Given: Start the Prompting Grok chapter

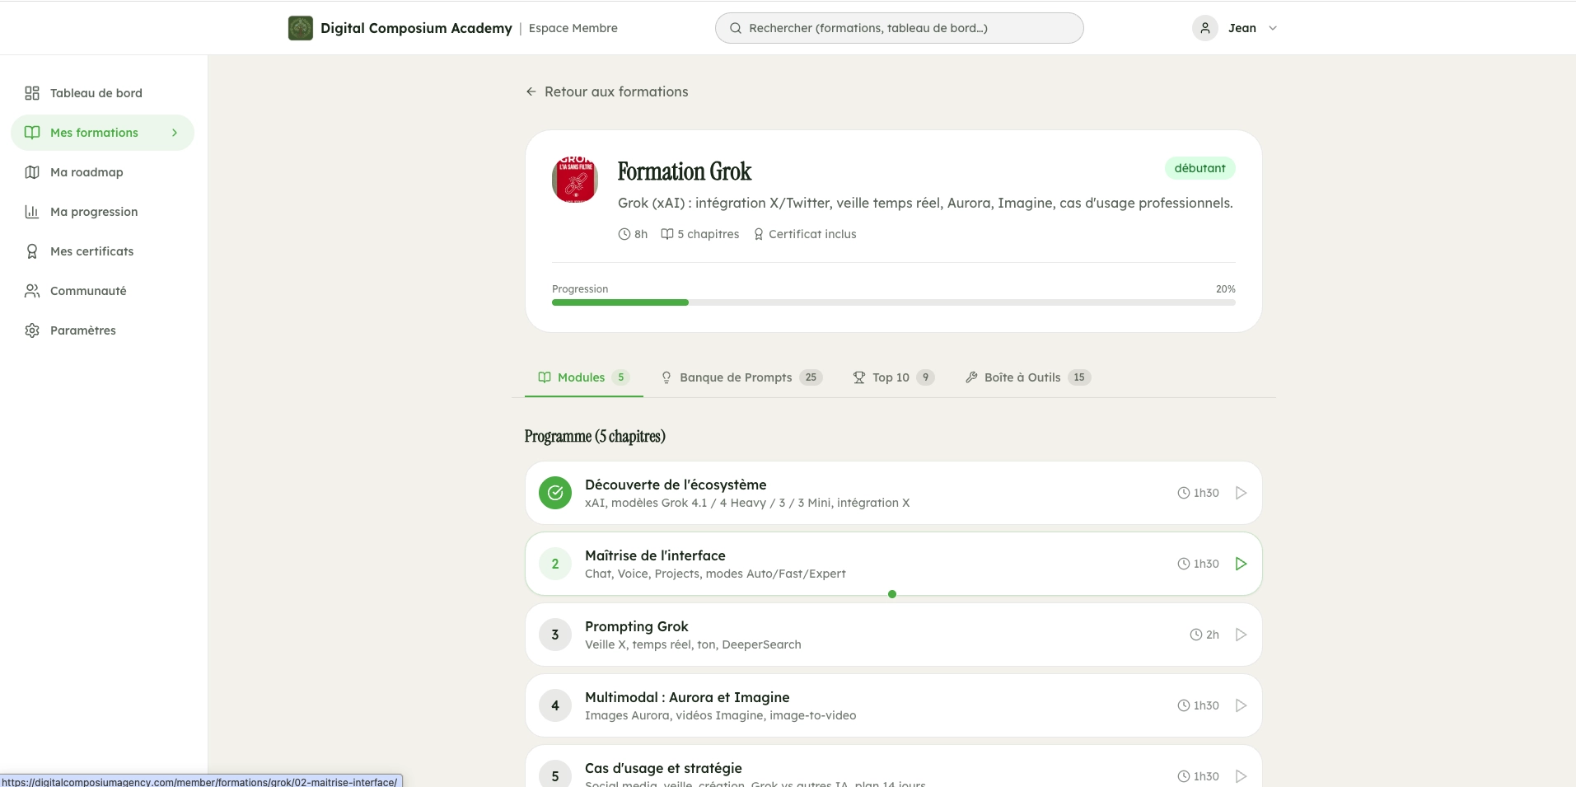Looking at the screenshot, I should point(1240,634).
